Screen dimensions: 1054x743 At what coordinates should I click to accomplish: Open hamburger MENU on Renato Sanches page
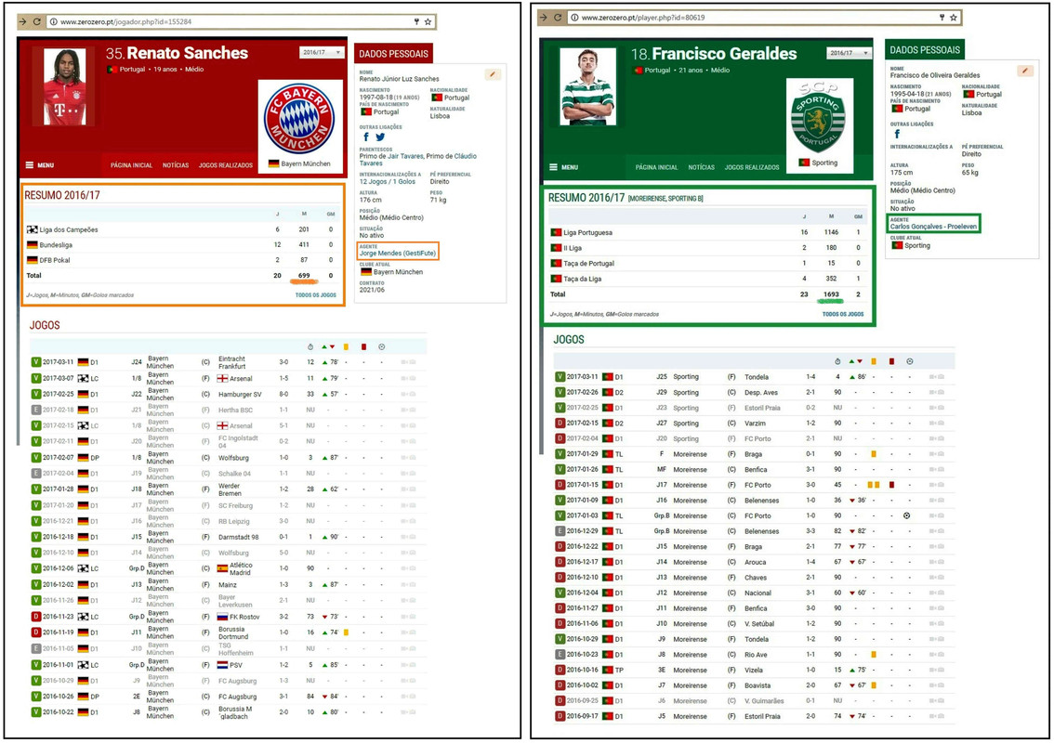40,165
